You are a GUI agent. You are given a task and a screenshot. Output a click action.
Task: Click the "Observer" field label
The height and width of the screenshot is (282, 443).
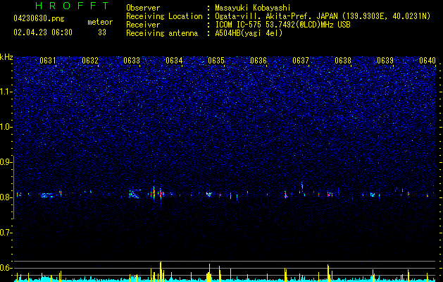click(143, 8)
